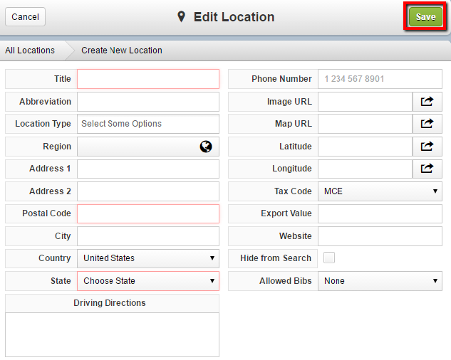Open the Location Type Select Some Options field
Image resolution: width=451 pixels, height=360 pixels.
(148, 124)
